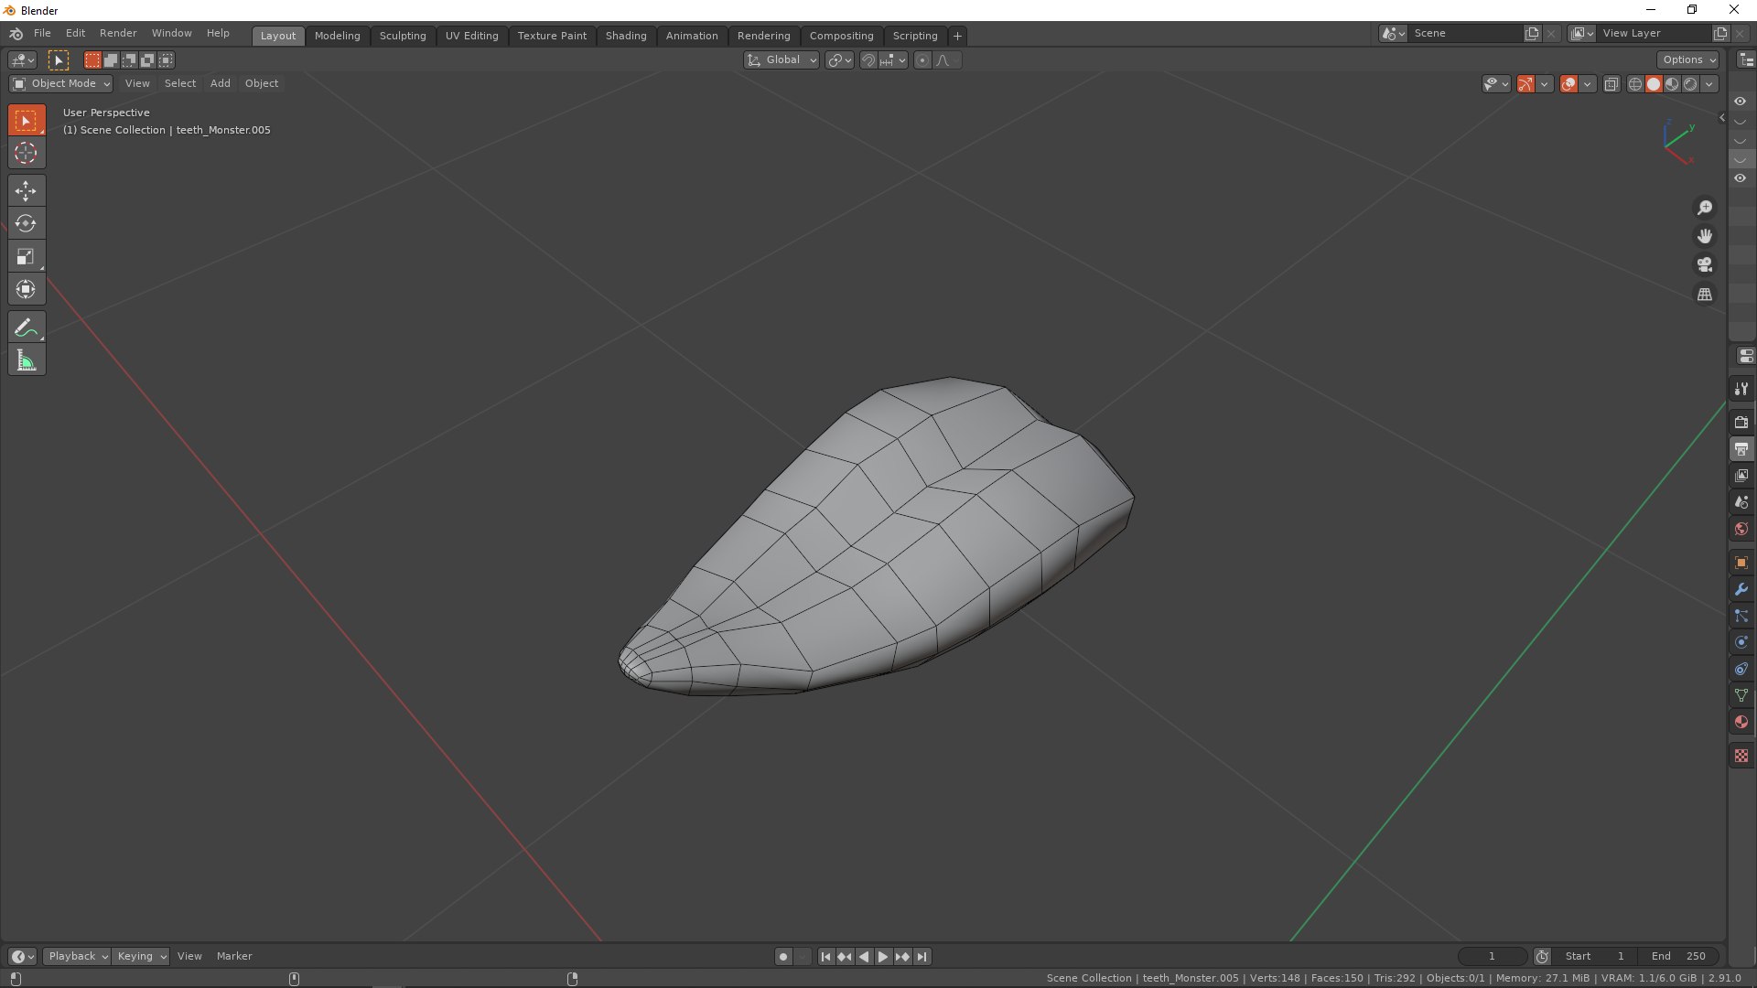The height and width of the screenshot is (988, 1757).
Task: Toggle camera view using camera icon
Action: [x=1704, y=265]
